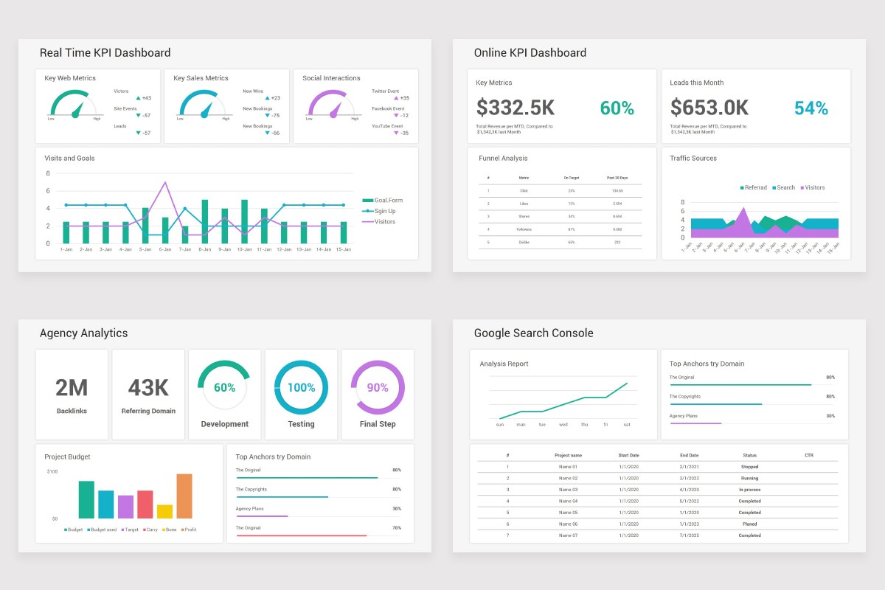The image size is (885, 590).
Task: Click the down arrow beside −75
Action: coord(267,115)
